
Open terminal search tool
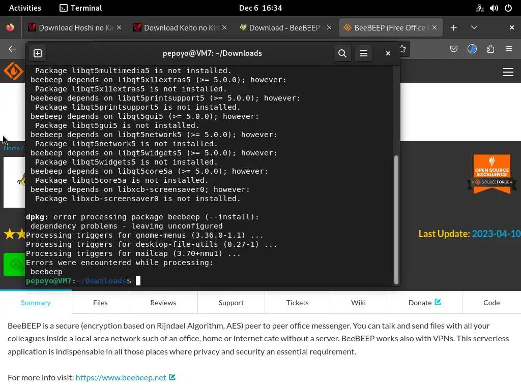[x=342, y=53]
